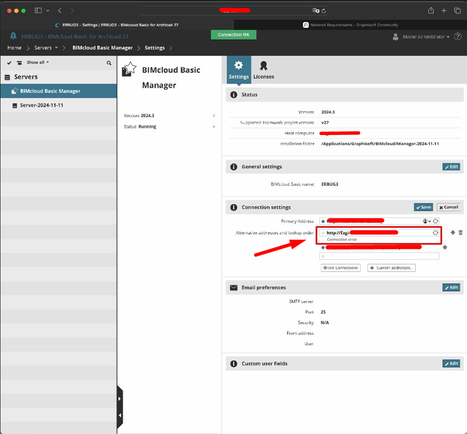Retest the http://Ezgi address via refresh icon
This screenshot has width=467, height=434.
coord(435,233)
